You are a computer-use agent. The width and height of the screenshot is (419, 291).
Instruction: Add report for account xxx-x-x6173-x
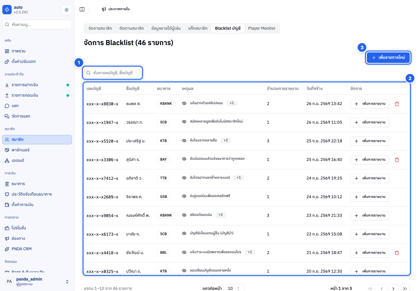click(370, 234)
